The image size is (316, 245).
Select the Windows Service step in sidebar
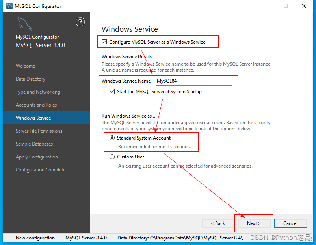tap(46, 118)
